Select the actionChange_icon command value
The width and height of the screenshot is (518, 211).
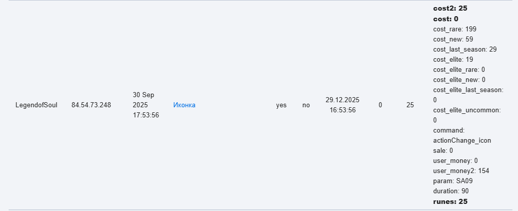coord(462,140)
